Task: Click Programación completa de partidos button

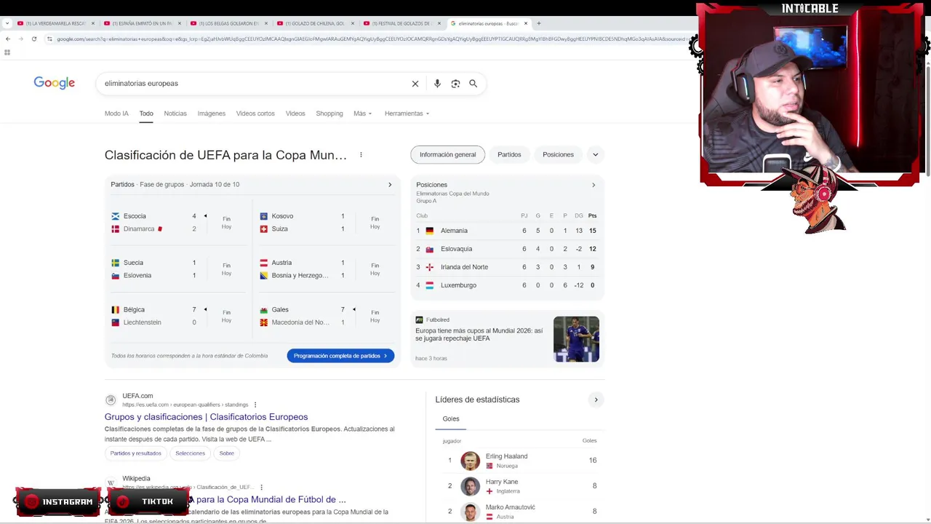Action: [340, 356]
